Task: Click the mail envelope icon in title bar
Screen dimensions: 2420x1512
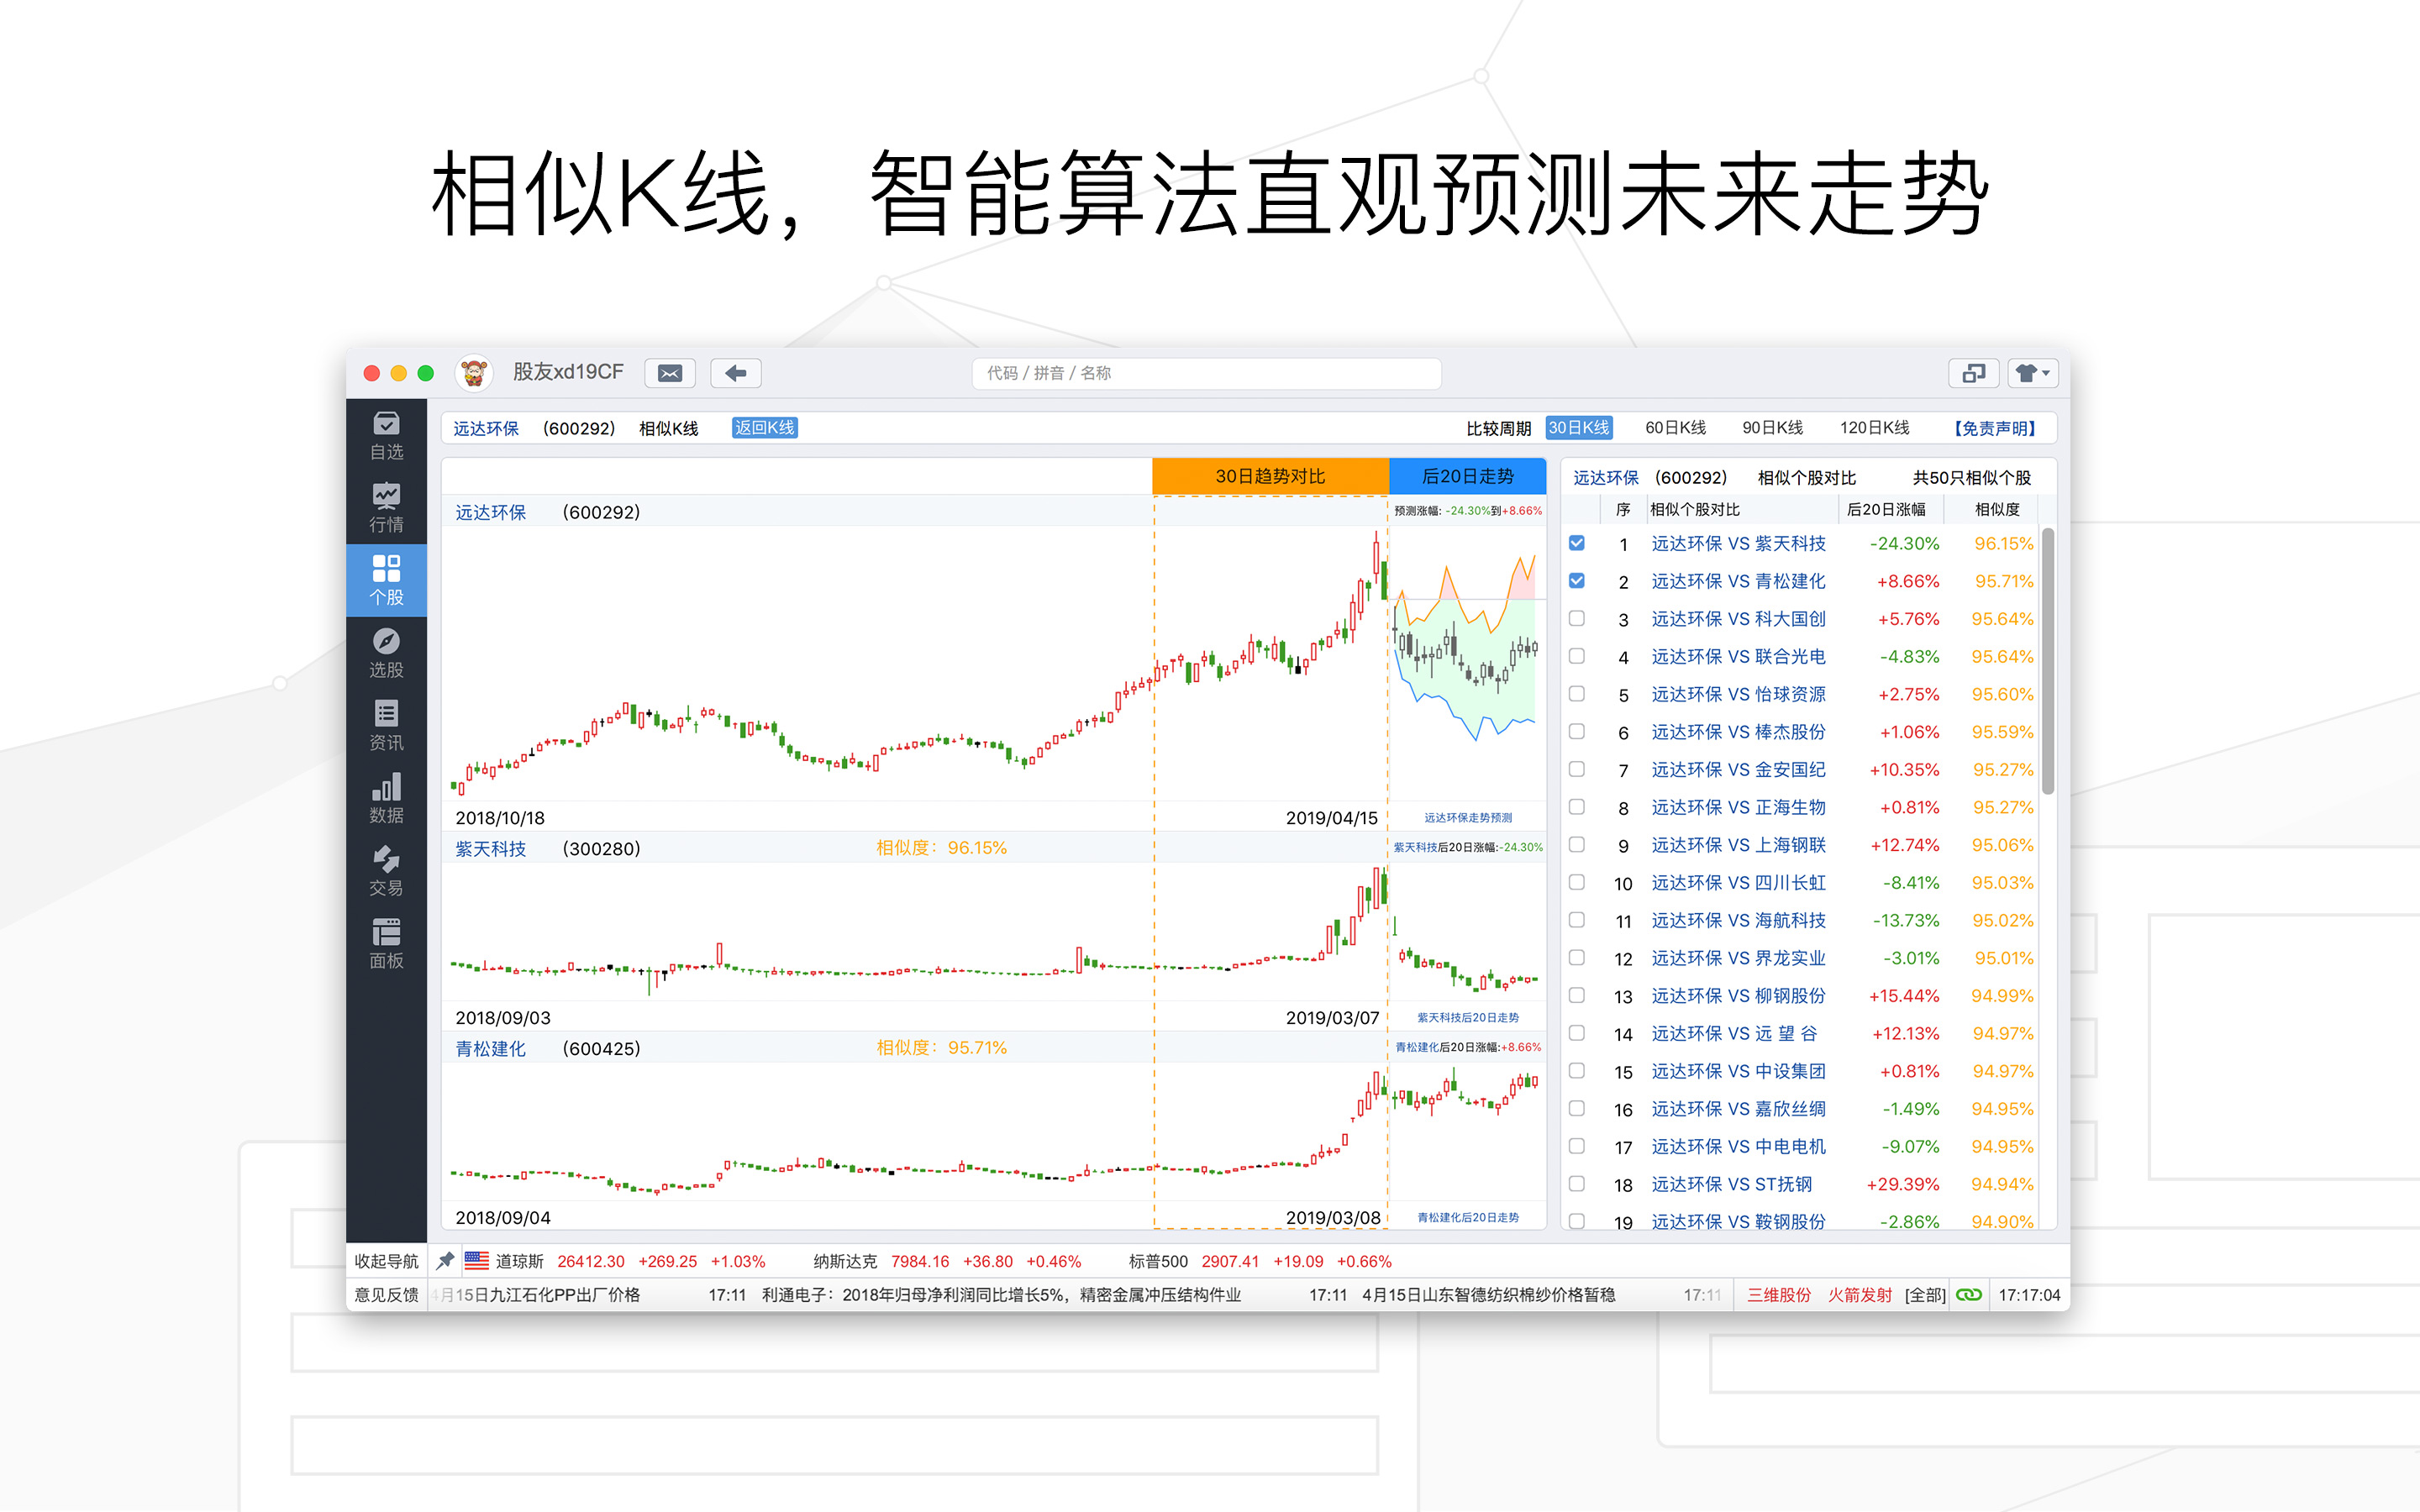Action: point(670,373)
